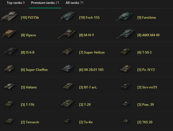Open the [6] Super Chaffee link
Viewport: 173px width, 131px height.
click(x=34, y=70)
